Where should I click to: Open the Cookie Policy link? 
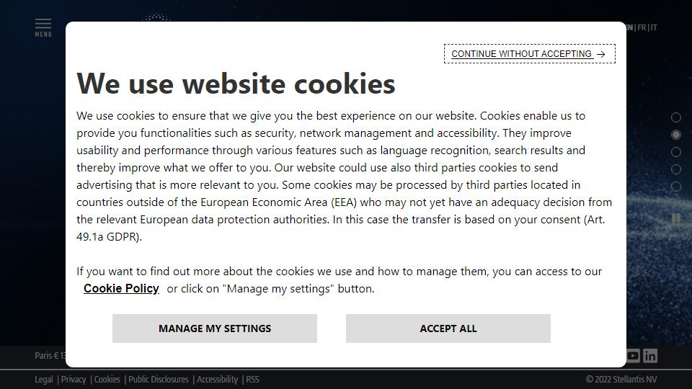click(x=121, y=288)
